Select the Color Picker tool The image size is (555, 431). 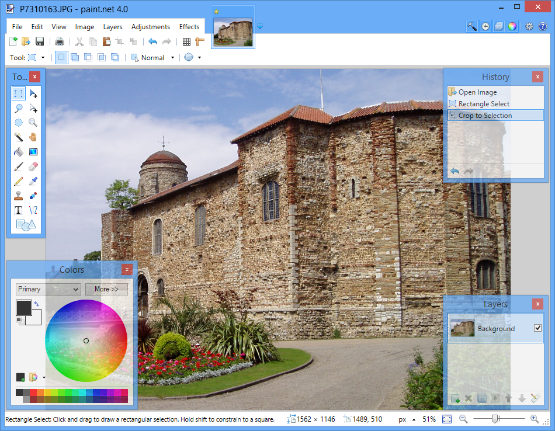33,180
